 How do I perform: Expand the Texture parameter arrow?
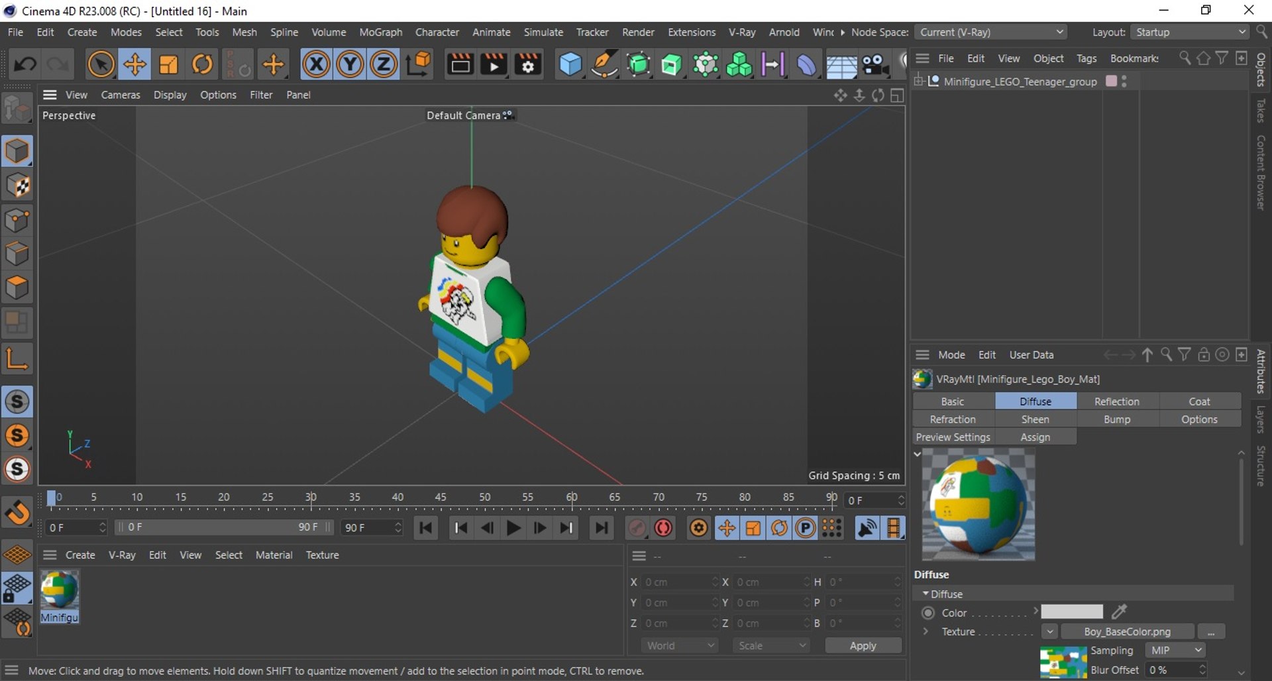[926, 632]
